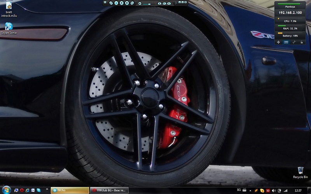Launch Internet Explorer from Quick Launch
Screen dimensions: 311x194
point(27,190)
